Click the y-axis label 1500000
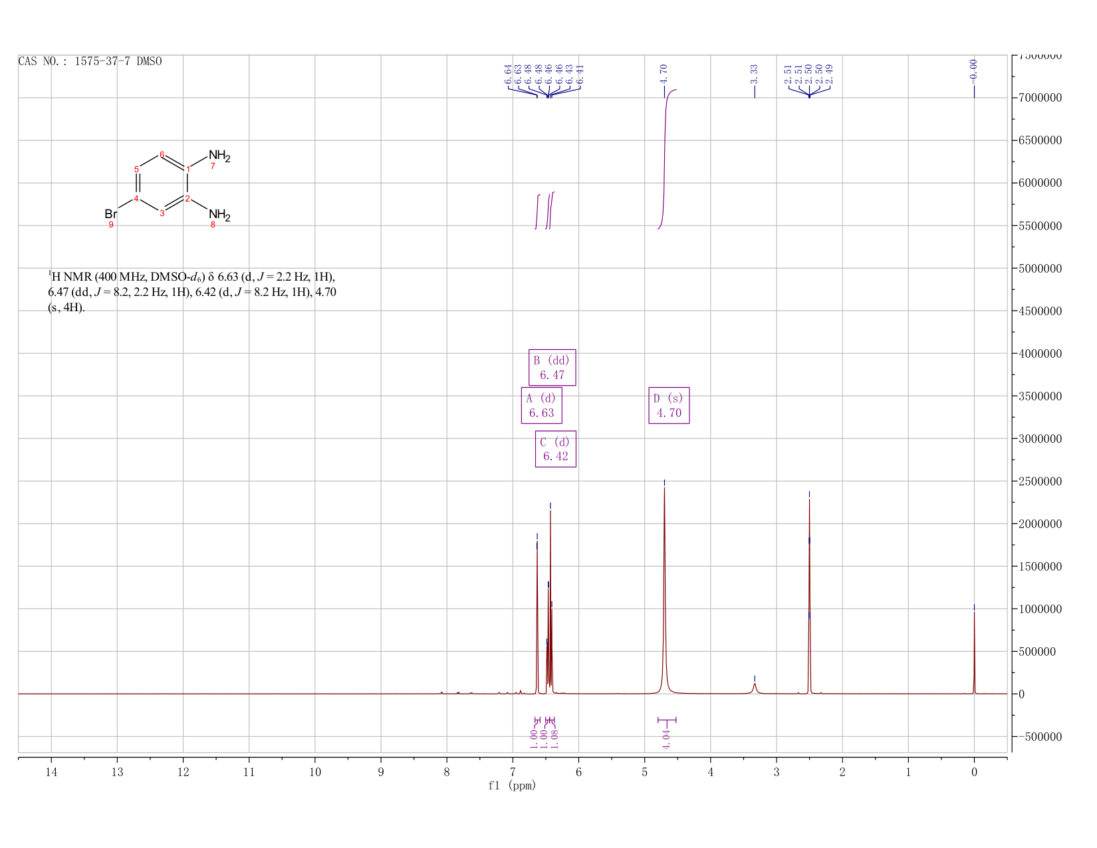The image size is (1097, 848). [x=1039, y=567]
